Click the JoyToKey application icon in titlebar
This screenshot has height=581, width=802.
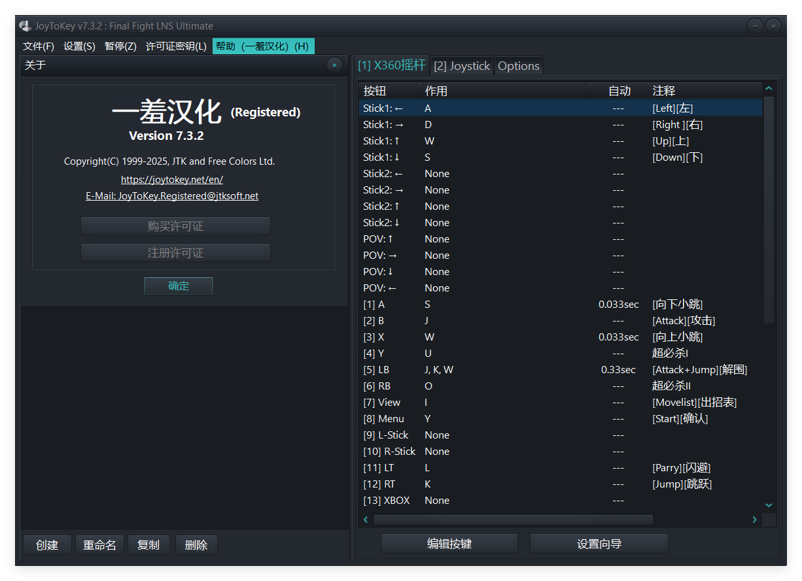coord(24,25)
